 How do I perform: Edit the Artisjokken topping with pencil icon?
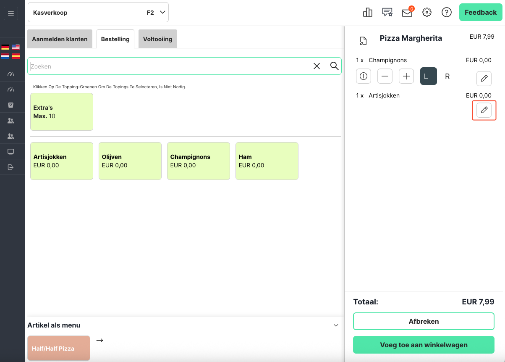click(484, 110)
